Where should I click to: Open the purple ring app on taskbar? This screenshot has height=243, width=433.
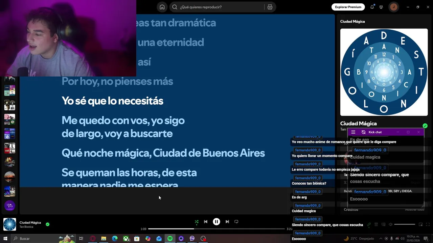click(x=181, y=239)
